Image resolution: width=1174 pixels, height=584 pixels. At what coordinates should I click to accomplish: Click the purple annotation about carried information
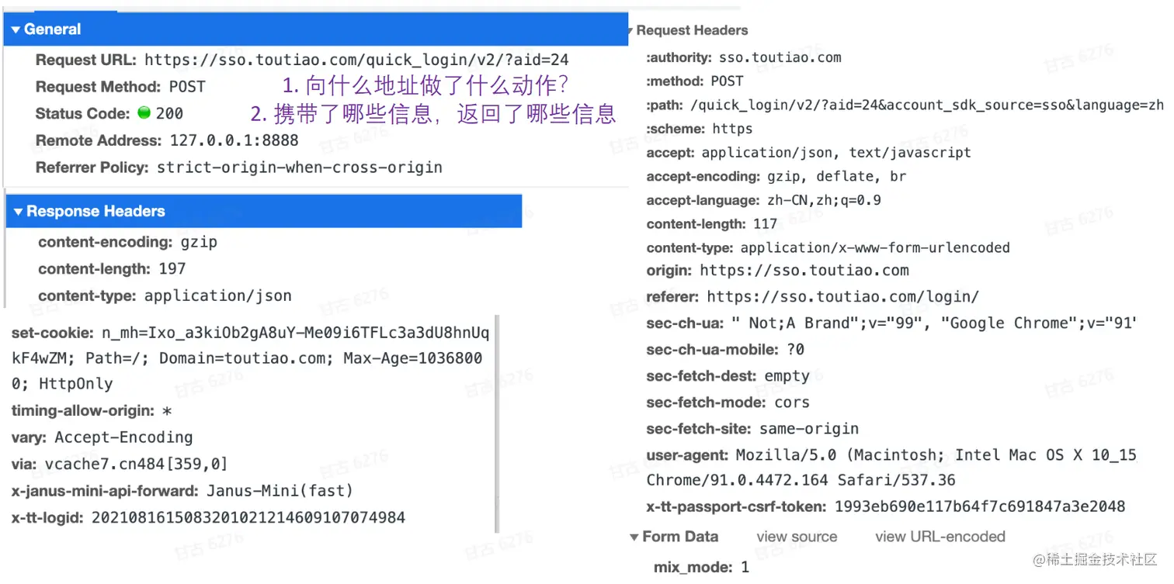point(433,114)
